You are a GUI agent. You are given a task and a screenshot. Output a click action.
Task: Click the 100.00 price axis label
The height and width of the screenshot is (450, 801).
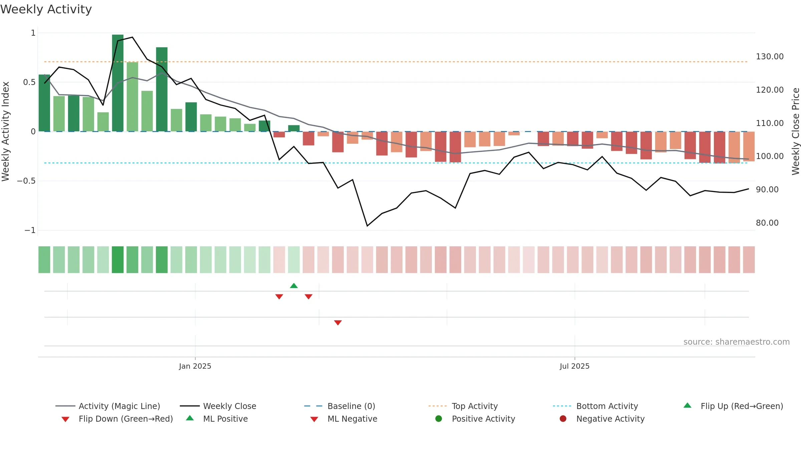tap(770, 156)
